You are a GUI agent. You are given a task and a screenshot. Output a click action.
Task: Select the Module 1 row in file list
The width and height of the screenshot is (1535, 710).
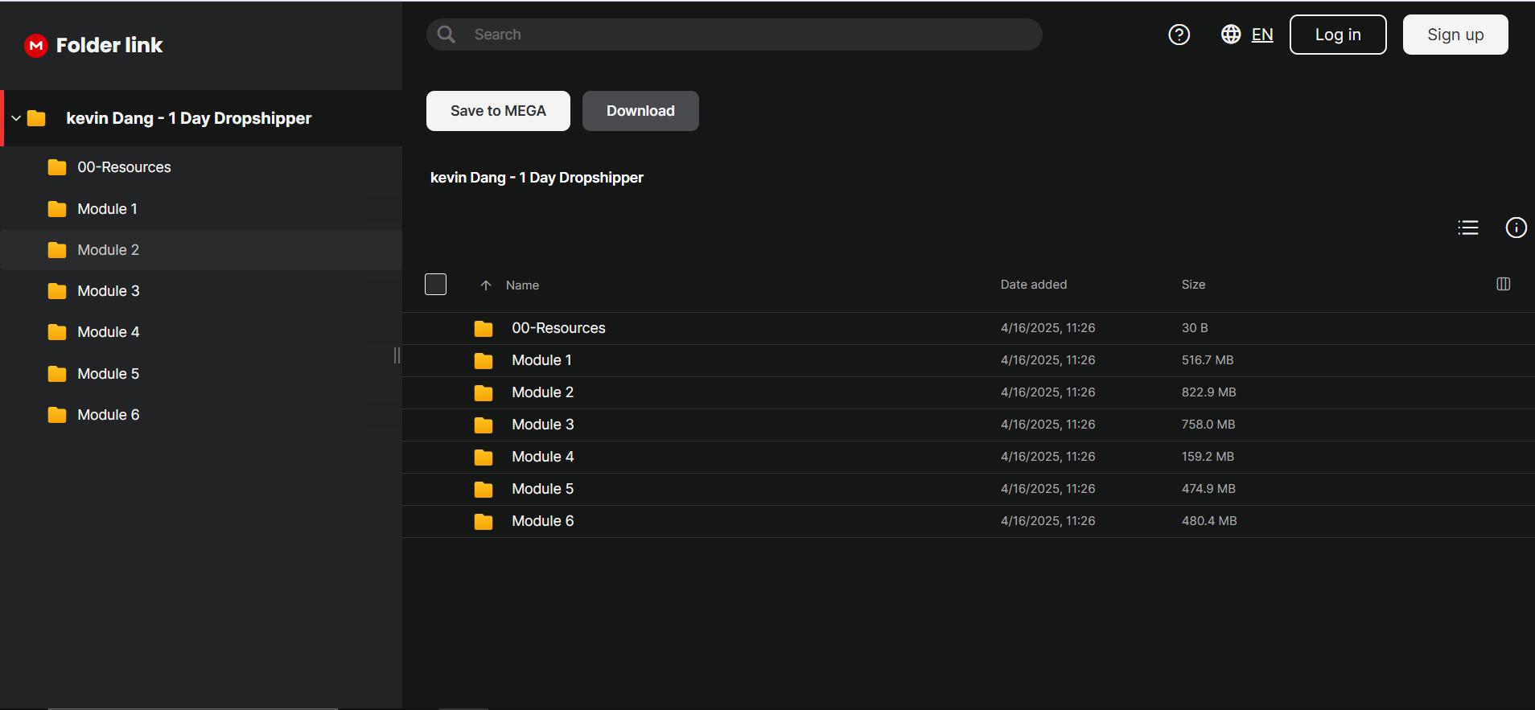[969, 360]
